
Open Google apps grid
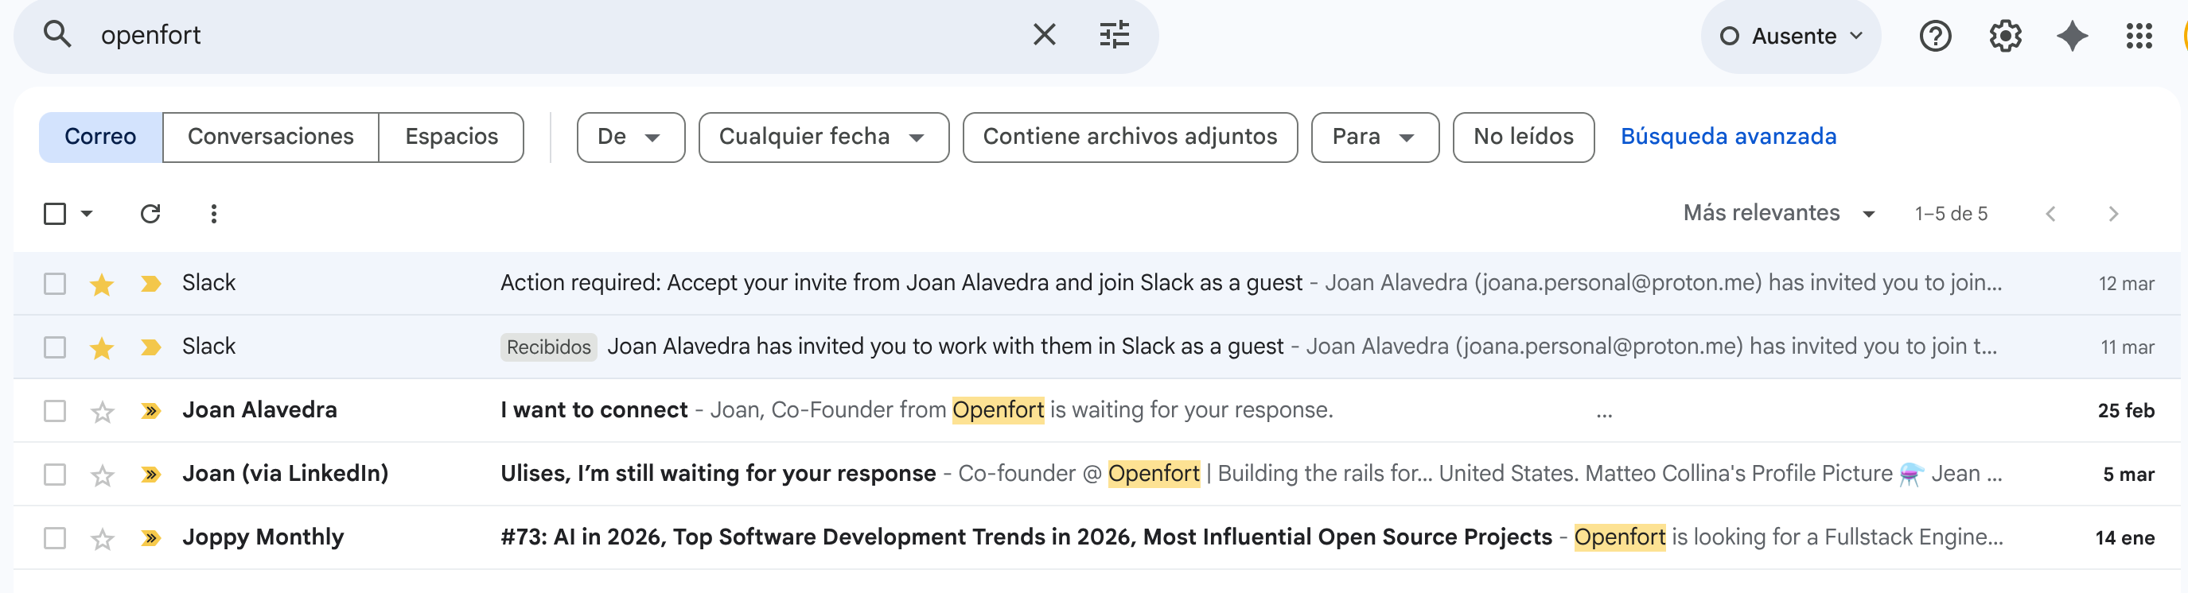coord(2139,36)
